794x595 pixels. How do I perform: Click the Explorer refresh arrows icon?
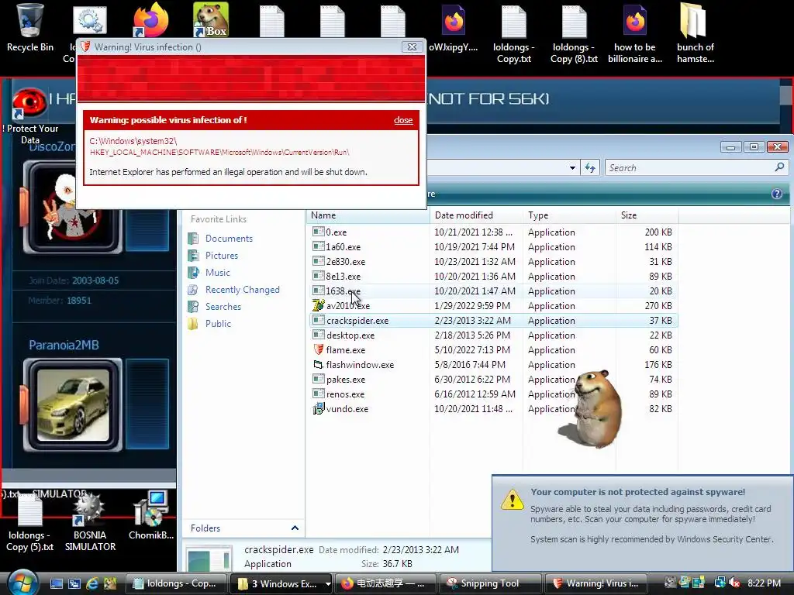590,167
